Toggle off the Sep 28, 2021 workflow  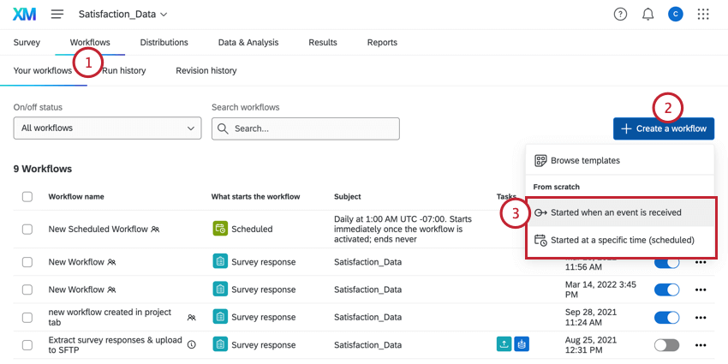[666, 317]
